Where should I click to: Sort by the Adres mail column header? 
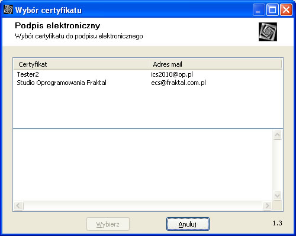click(x=215, y=64)
